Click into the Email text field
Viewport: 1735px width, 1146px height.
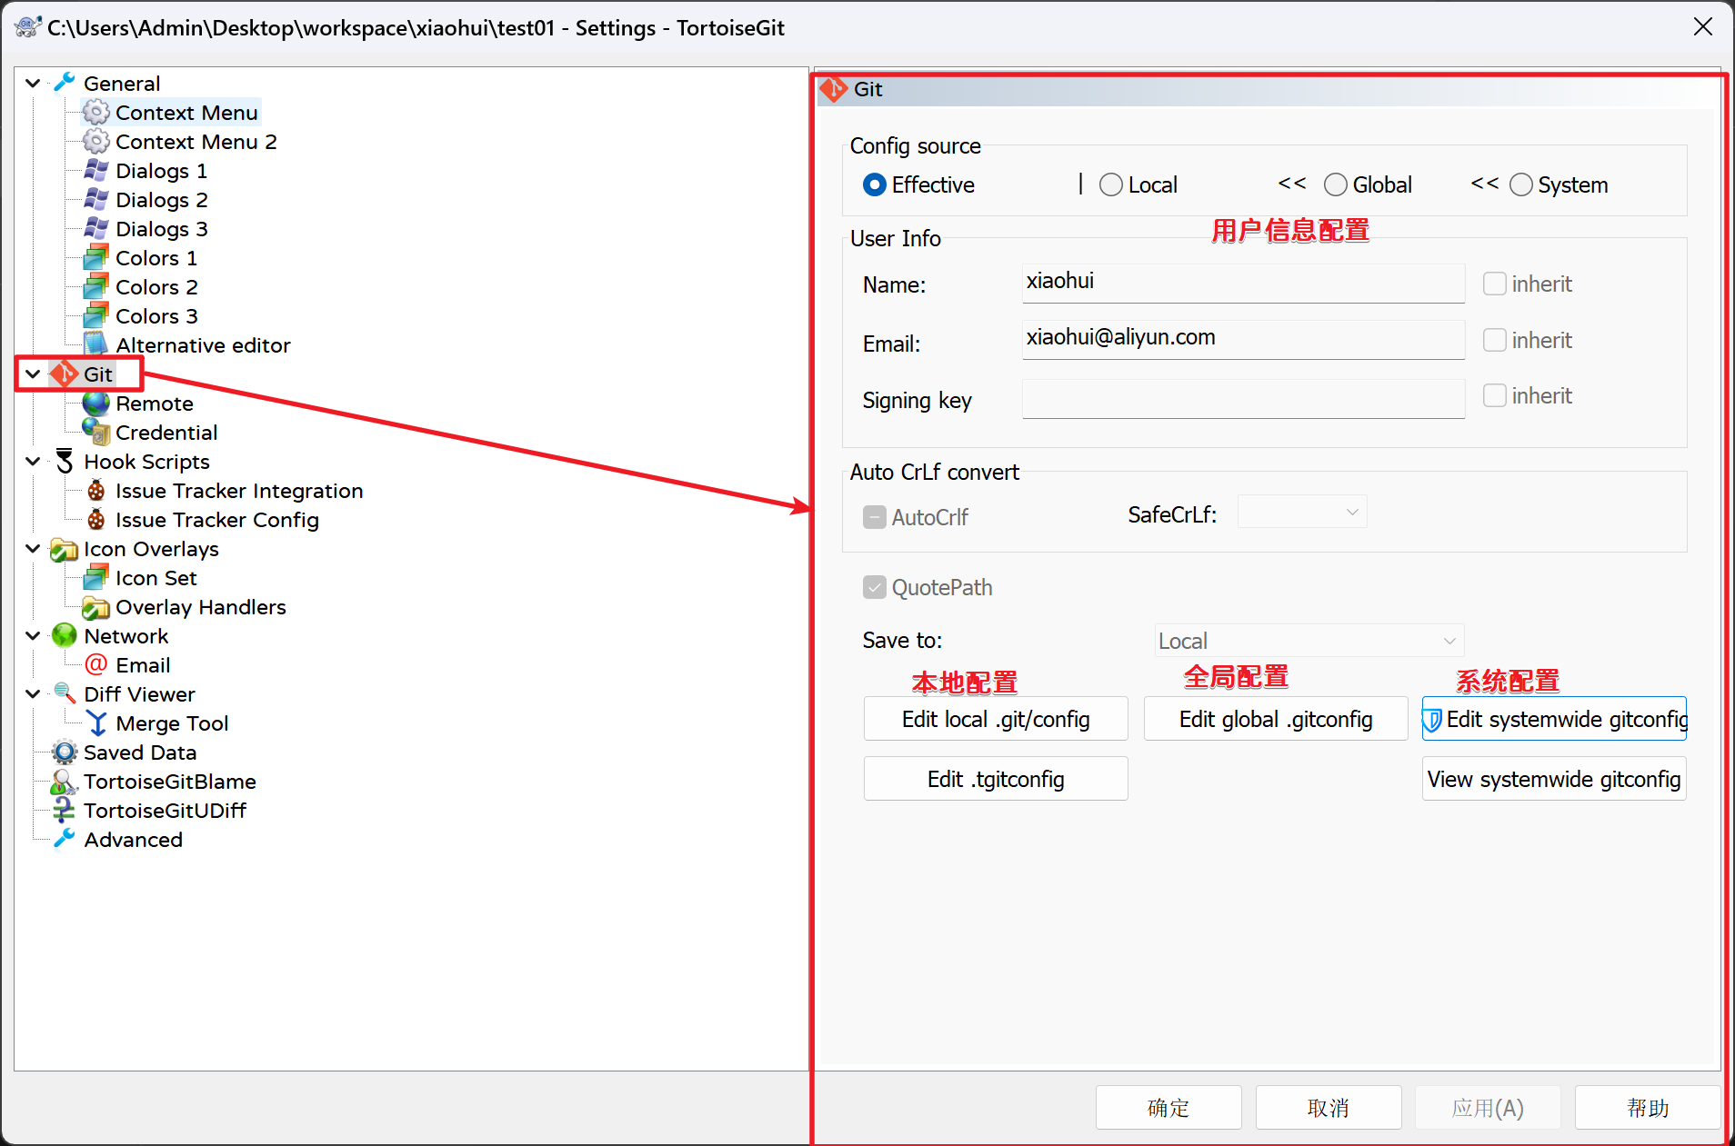[1243, 339]
